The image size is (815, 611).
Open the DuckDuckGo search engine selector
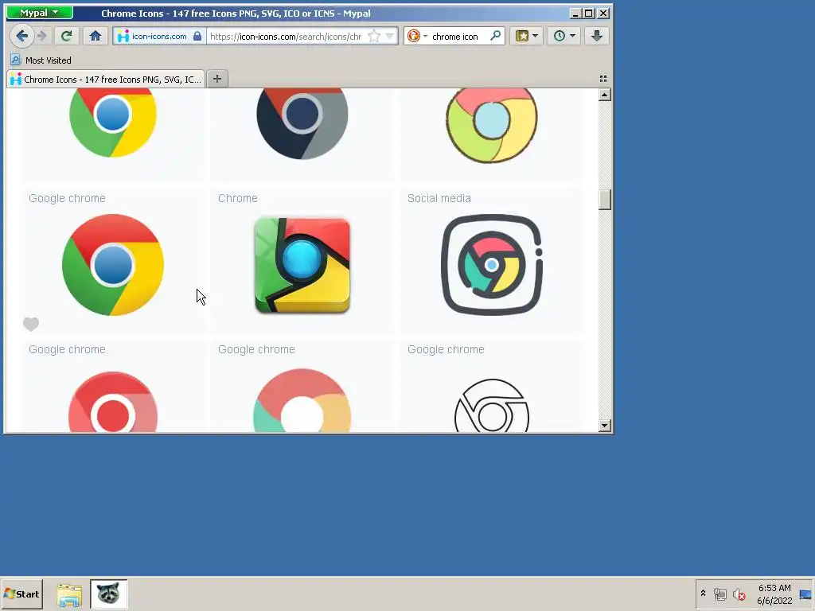point(416,36)
